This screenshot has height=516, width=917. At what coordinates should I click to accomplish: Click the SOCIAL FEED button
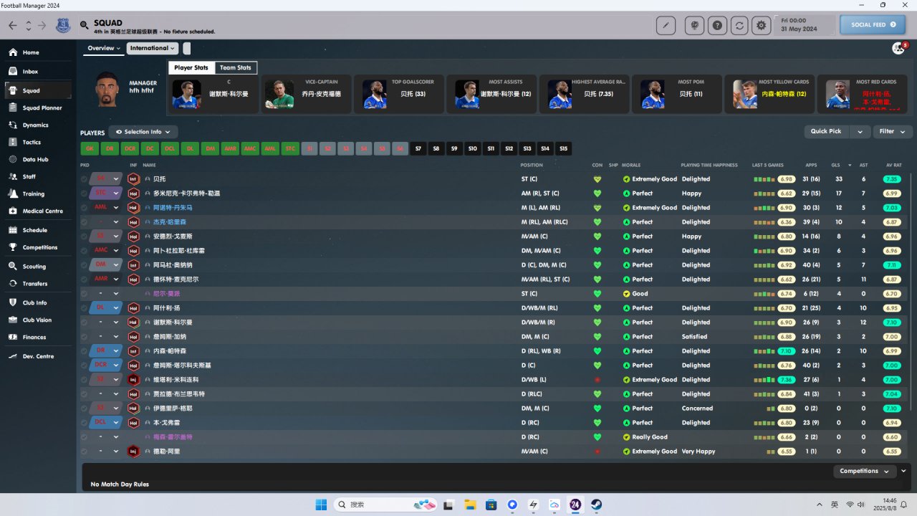pyautogui.click(x=872, y=25)
